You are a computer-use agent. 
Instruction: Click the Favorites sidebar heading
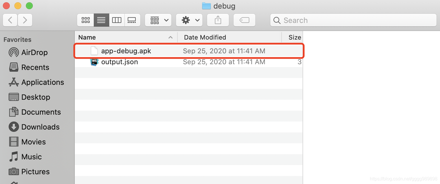tap(17, 40)
